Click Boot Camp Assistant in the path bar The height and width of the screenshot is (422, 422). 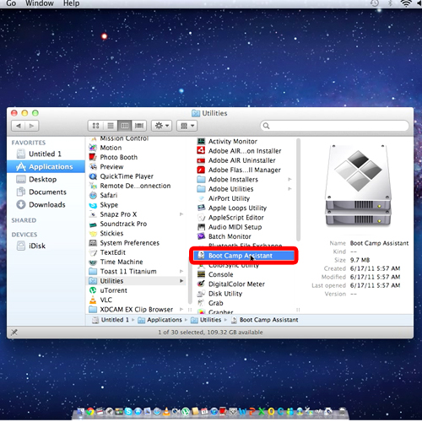(264, 320)
